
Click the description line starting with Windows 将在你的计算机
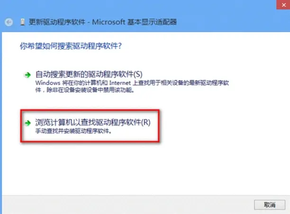pyautogui.click(x=132, y=82)
